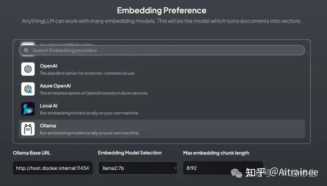Viewport: 327px width, 186px height.
Task: Pick the Local AI provider title
Action: [49, 106]
